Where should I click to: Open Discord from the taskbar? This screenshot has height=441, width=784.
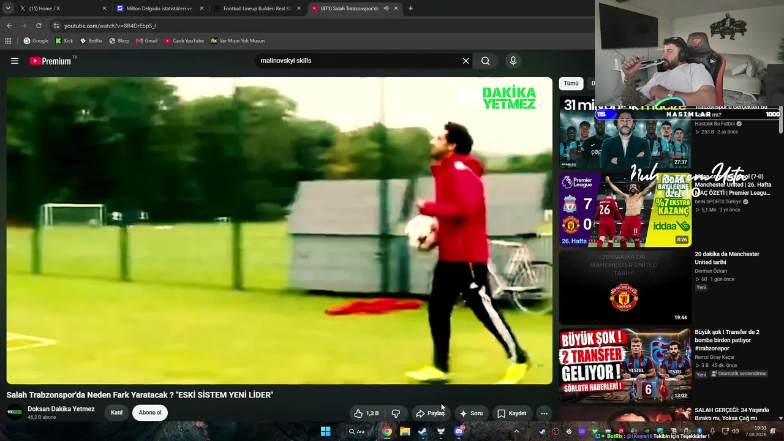pos(459,431)
